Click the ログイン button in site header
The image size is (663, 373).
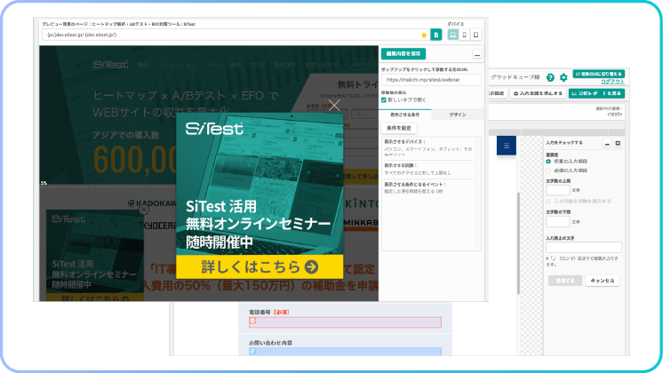[363, 64]
